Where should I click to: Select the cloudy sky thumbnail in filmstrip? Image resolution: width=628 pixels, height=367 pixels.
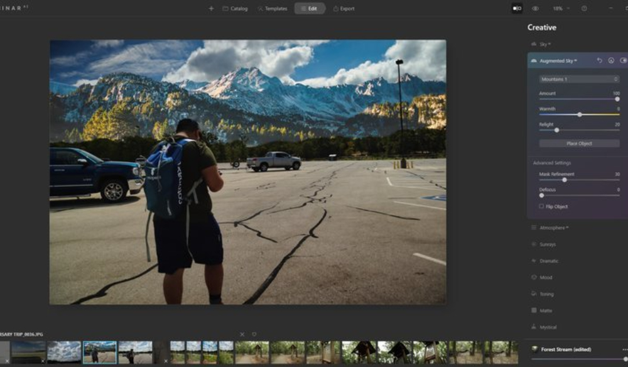pyautogui.click(x=65, y=351)
